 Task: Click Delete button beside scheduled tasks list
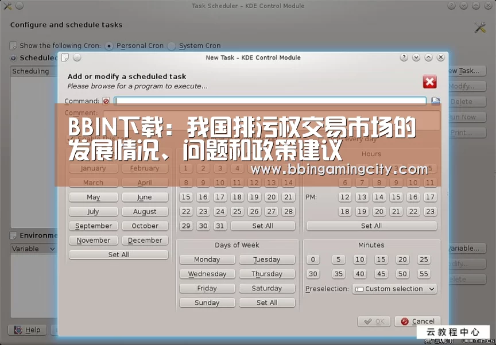[467, 102]
